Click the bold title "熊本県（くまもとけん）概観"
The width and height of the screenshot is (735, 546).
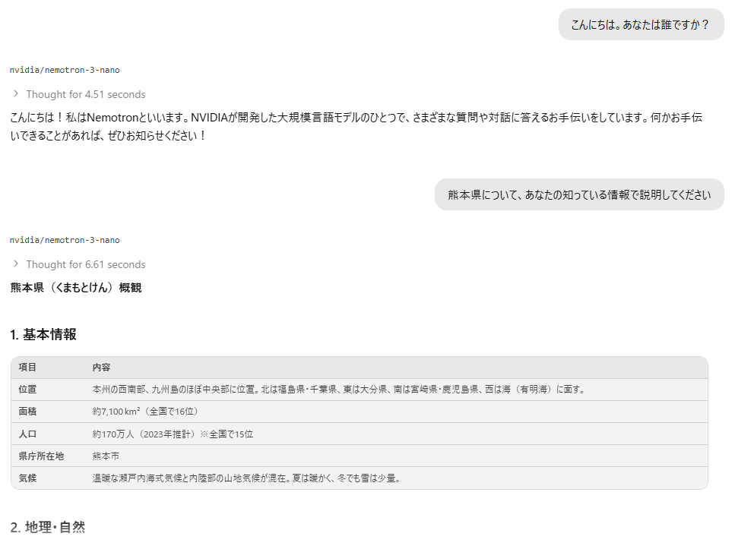pyautogui.click(x=76, y=288)
